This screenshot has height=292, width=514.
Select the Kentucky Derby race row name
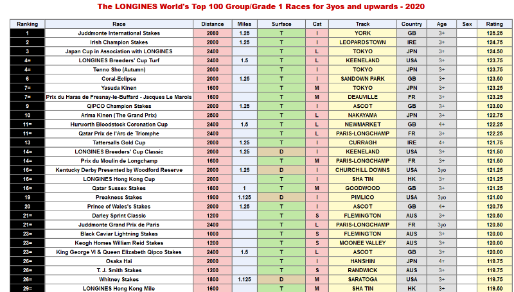tap(119, 170)
